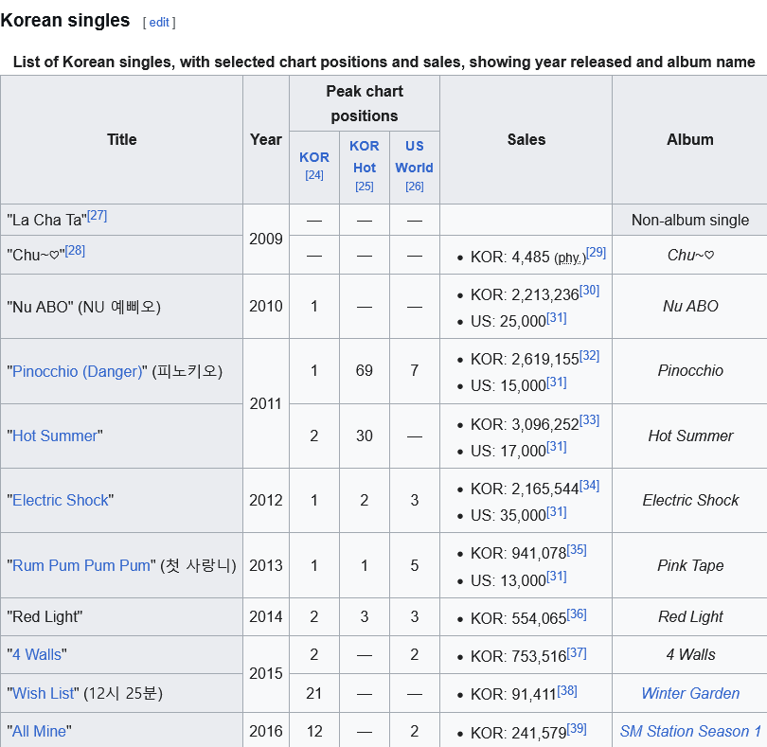The height and width of the screenshot is (747, 767).
Task: Open the Winter Garden album link
Action: click(690, 693)
